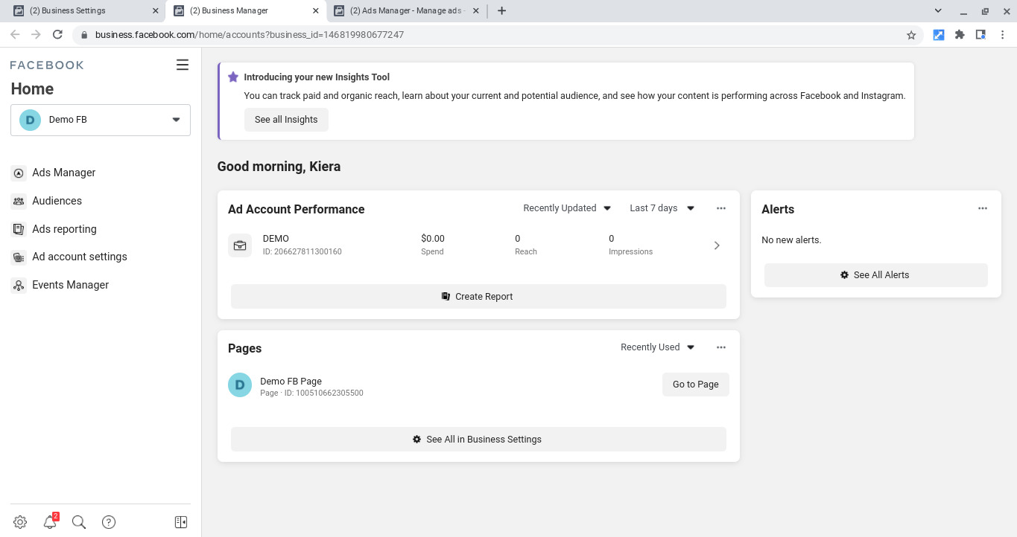
Task: Open the help question mark icon
Action: pyautogui.click(x=109, y=522)
